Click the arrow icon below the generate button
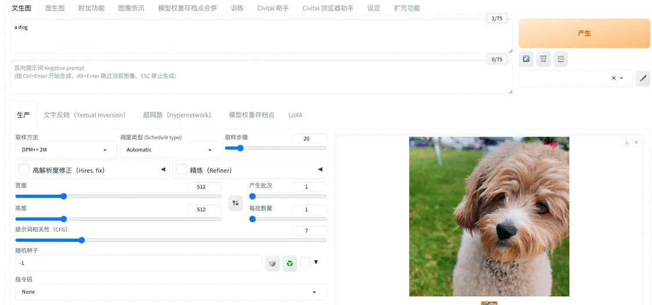Viewport: 652px width, 305px height. [526, 59]
